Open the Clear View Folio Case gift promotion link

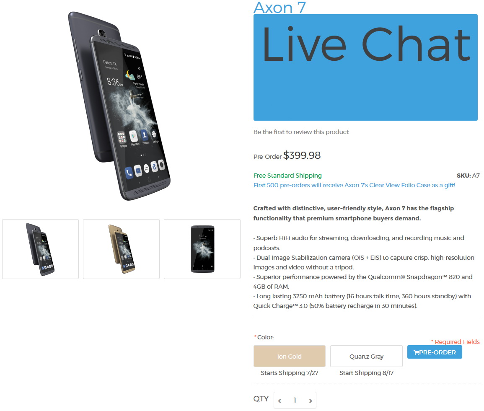[355, 185]
